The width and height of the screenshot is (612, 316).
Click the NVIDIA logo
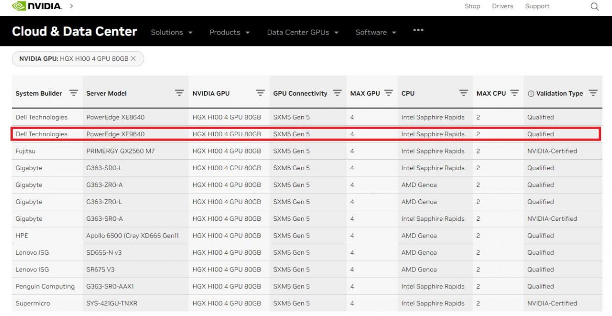click(37, 6)
